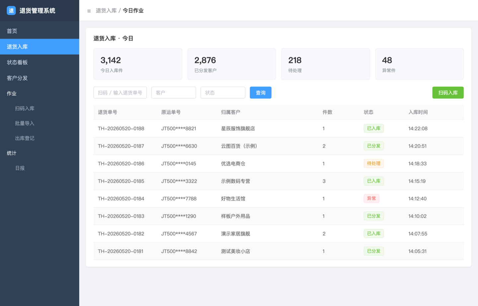Image resolution: width=478 pixels, height=306 pixels.
Task: Click waybill JT500****8821
Action: coord(179,128)
